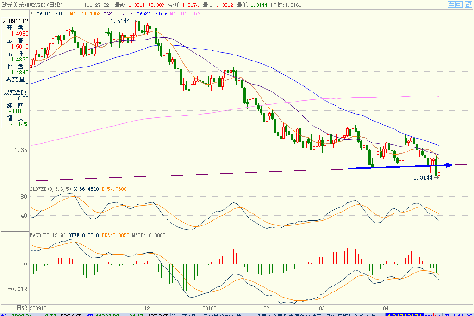Image resolution: width=474 pixels, height=316 pixels.
Task: Click the 幅度 value -0.09%
Action: coord(19,124)
